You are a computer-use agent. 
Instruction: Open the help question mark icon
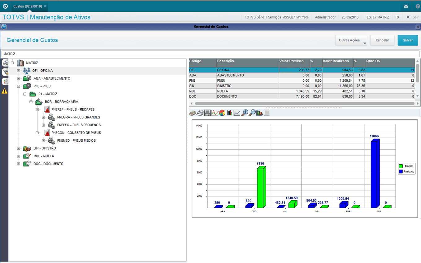418,6
